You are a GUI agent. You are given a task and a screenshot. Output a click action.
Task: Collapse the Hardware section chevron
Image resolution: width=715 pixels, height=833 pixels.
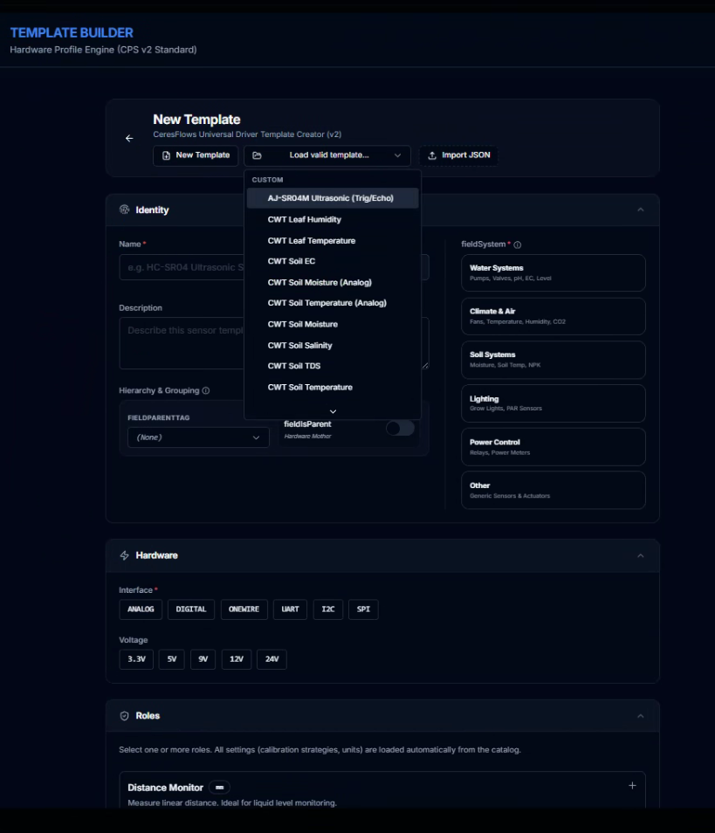point(641,555)
